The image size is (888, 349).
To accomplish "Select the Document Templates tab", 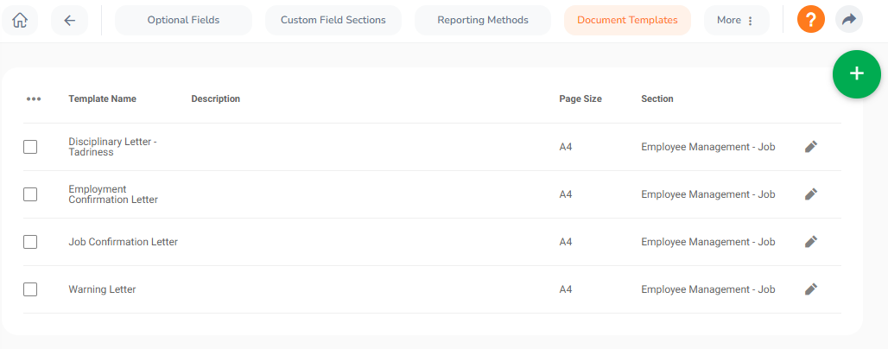I will coord(627,20).
